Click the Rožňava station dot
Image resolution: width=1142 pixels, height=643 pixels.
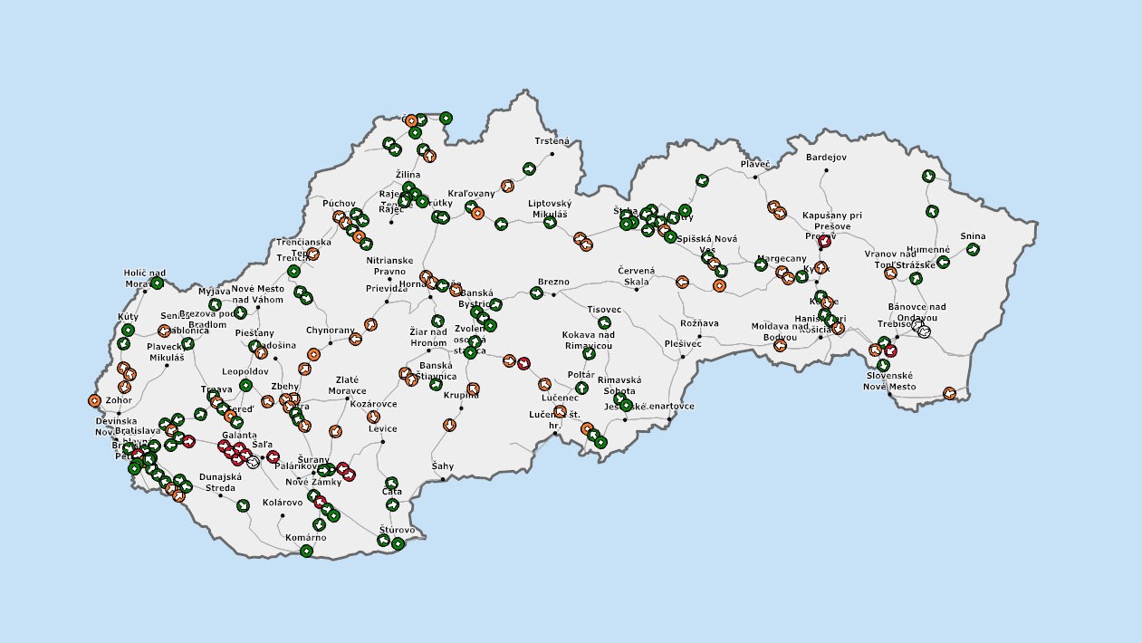point(699,337)
